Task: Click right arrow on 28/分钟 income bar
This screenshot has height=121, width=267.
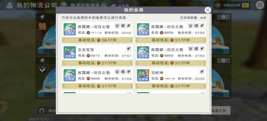Action: [131, 40]
